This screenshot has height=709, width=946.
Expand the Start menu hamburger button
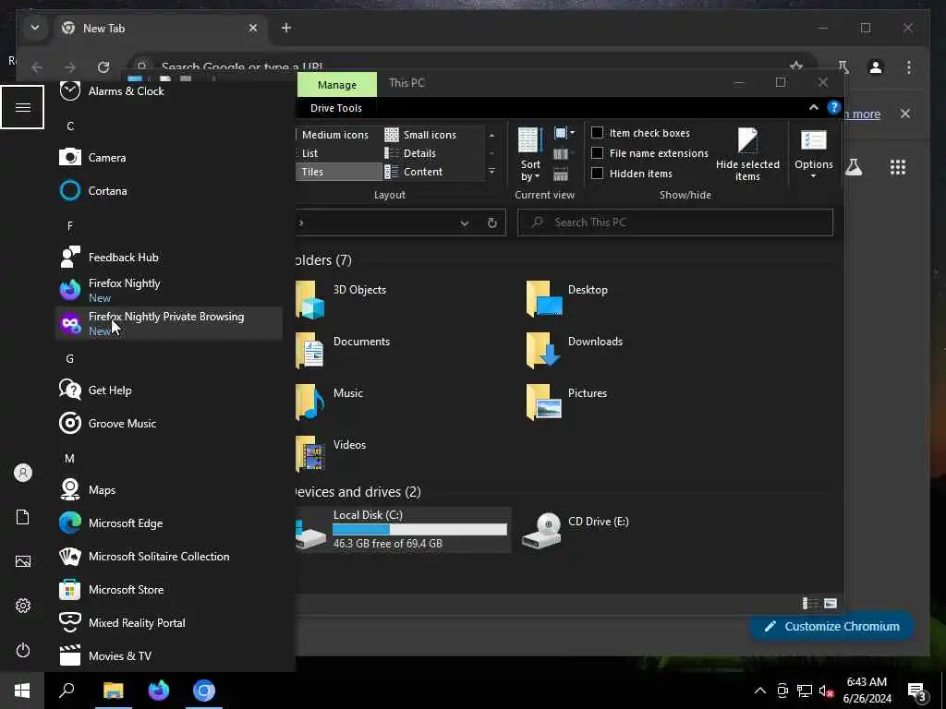[22, 107]
